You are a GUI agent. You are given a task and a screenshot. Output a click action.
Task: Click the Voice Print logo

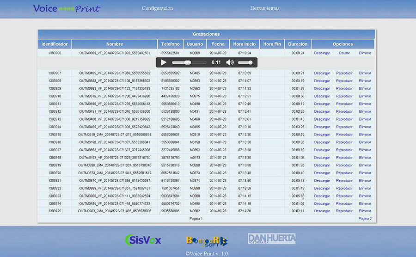coord(67,8)
